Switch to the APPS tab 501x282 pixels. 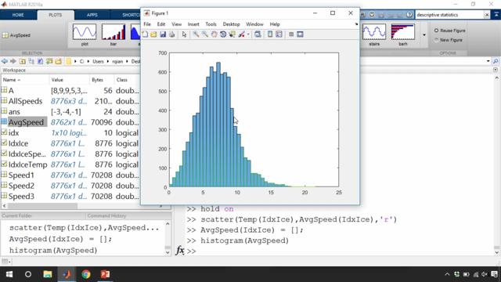[92, 15]
